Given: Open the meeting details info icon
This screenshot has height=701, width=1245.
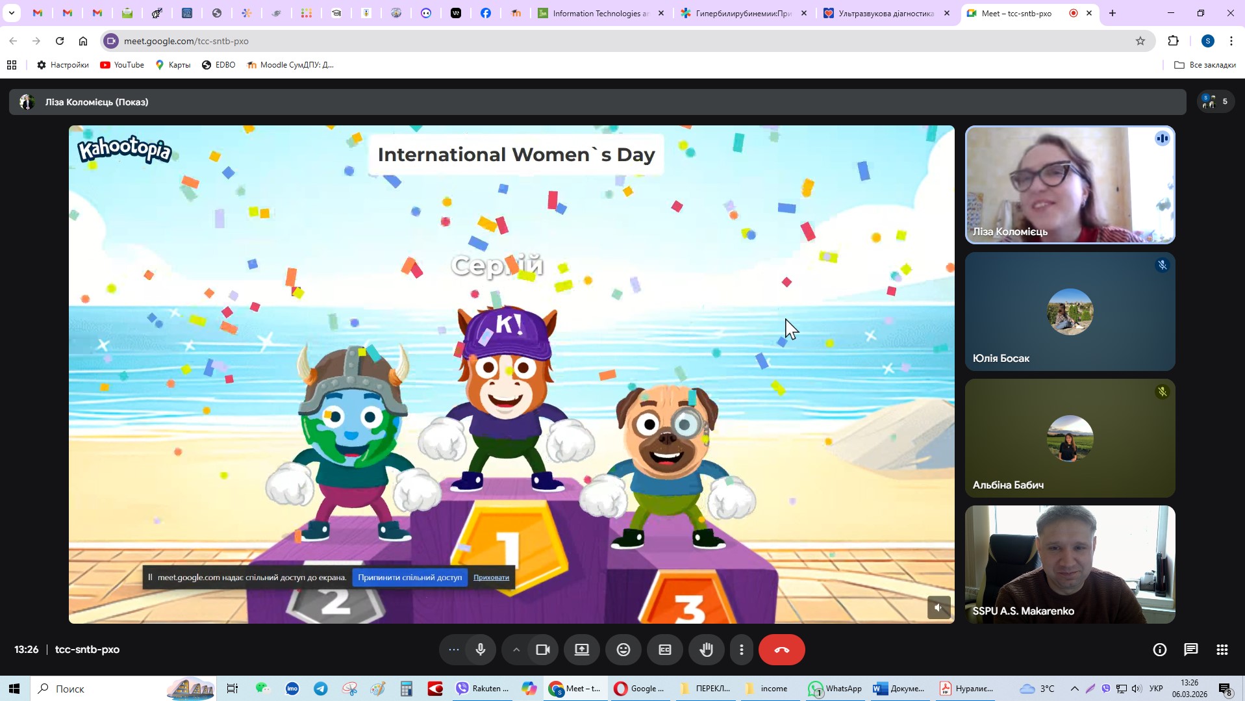Looking at the screenshot, I should click(1159, 650).
